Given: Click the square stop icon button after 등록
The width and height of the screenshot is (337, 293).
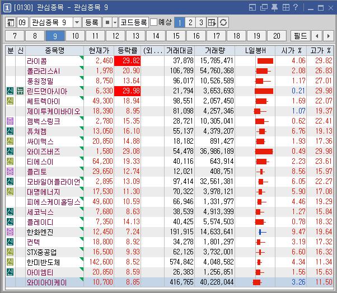Looking at the screenshot, I should coord(107,22).
